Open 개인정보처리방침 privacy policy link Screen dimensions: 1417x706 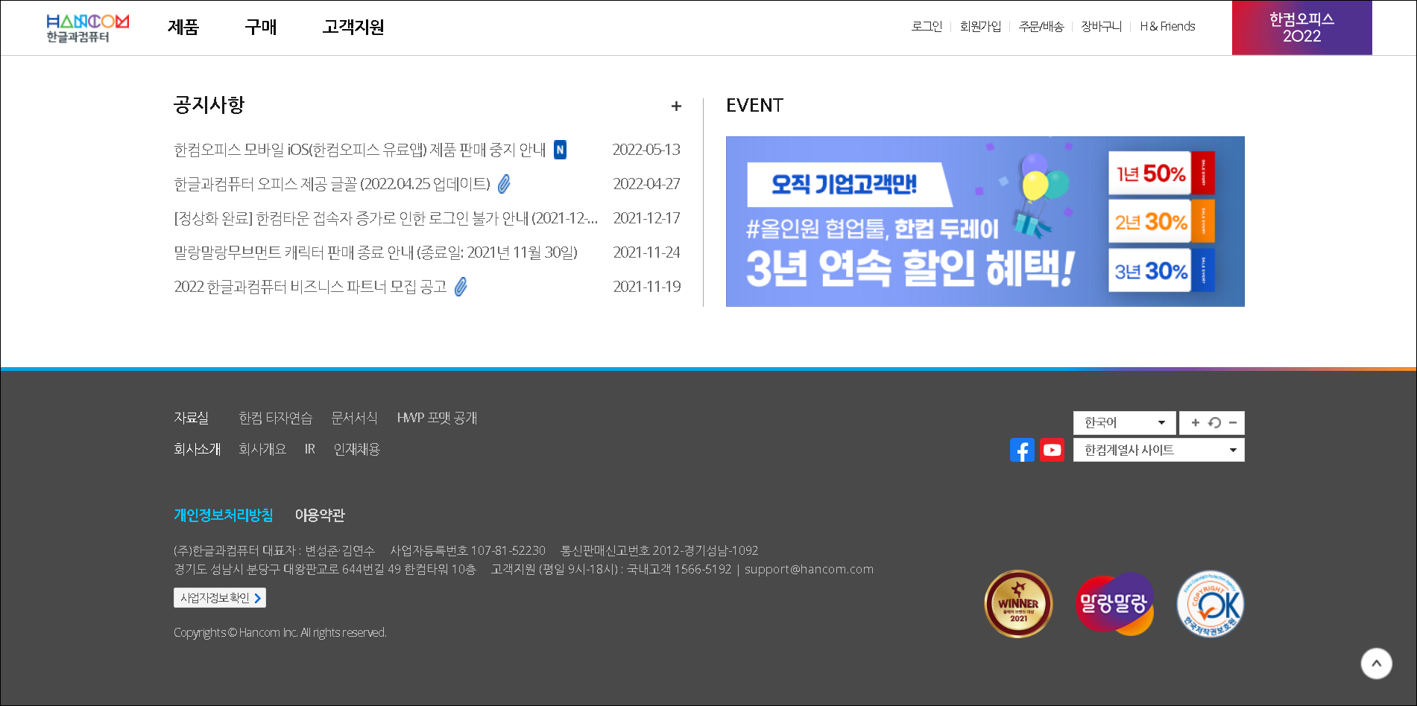223,515
